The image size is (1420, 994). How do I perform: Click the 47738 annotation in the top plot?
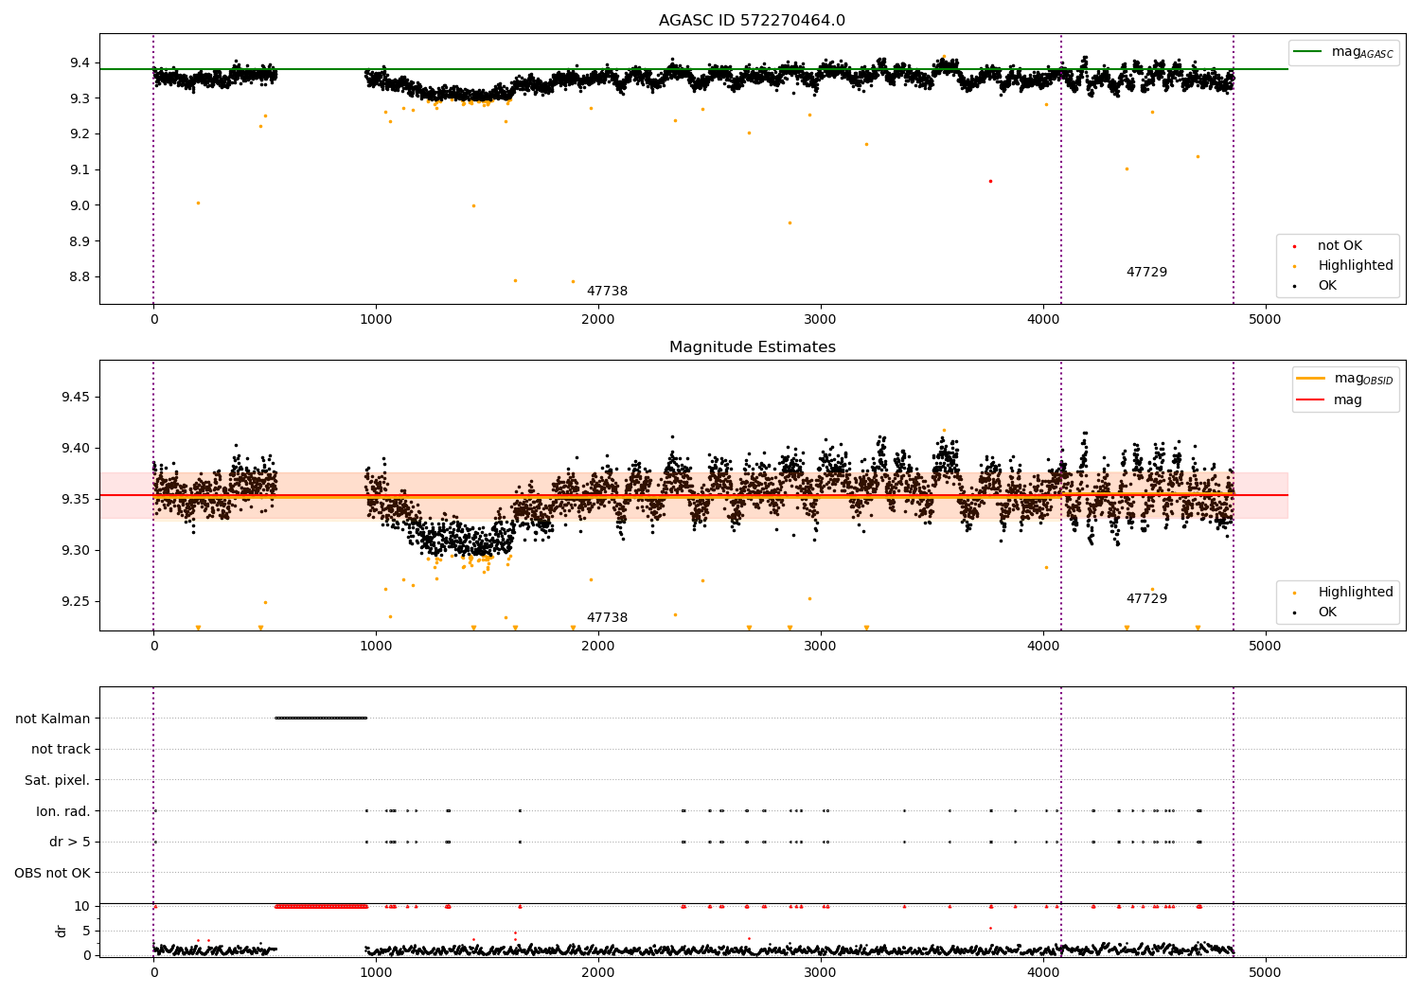point(607,292)
